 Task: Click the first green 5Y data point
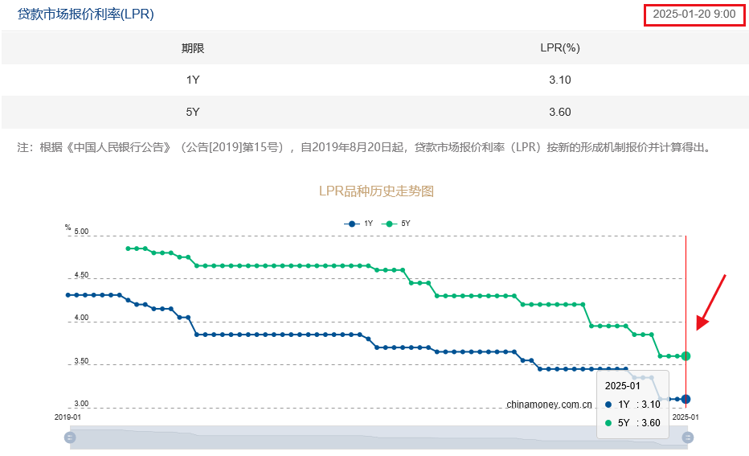(x=128, y=249)
